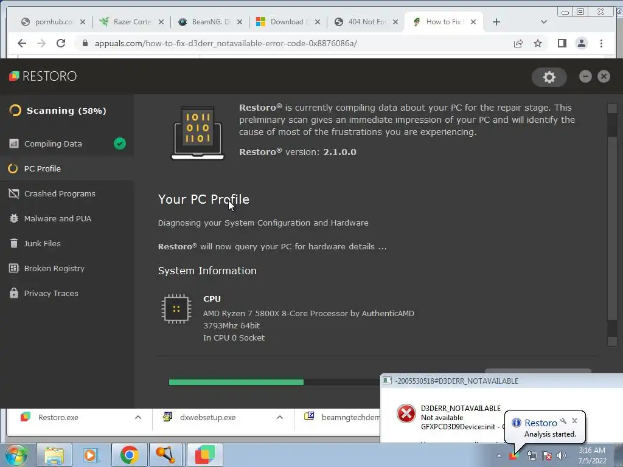623x467 pixels.
Task: Open Chrome profile icon
Action: [581, 43]
